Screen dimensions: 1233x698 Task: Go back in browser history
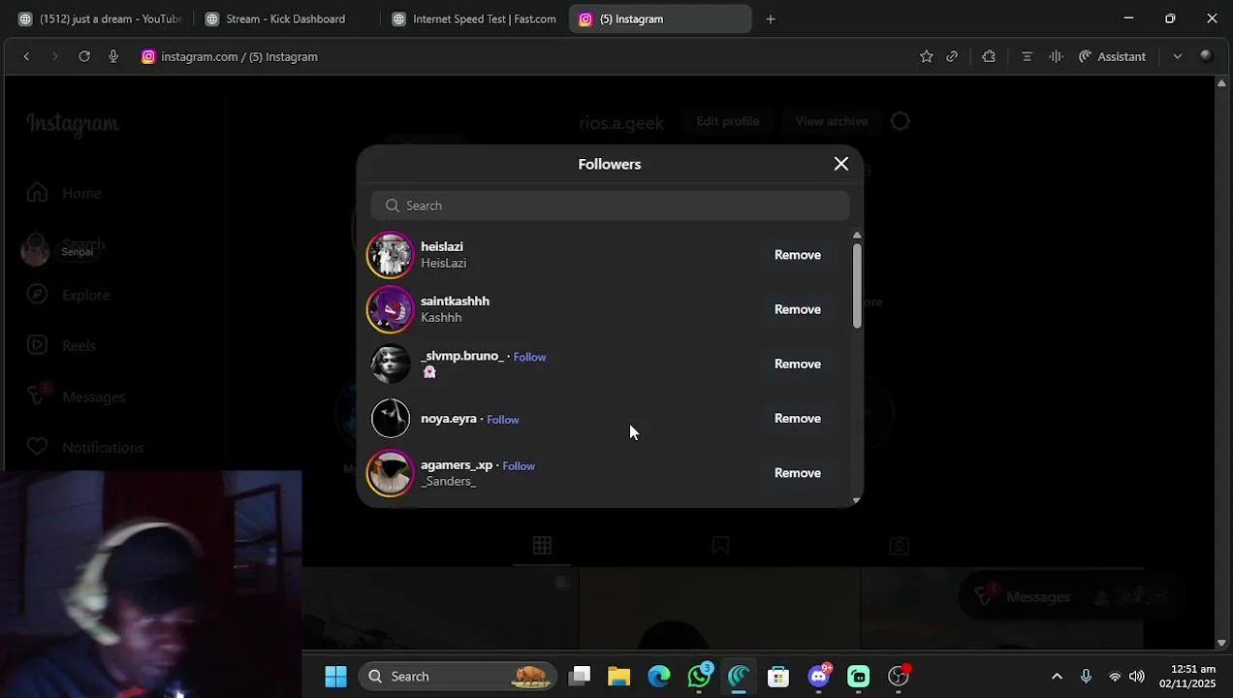pyautogui.click(x=26, y=56)
